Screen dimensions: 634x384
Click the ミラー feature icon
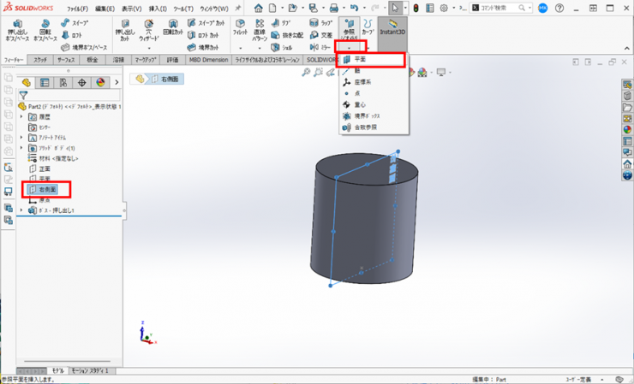313,47
